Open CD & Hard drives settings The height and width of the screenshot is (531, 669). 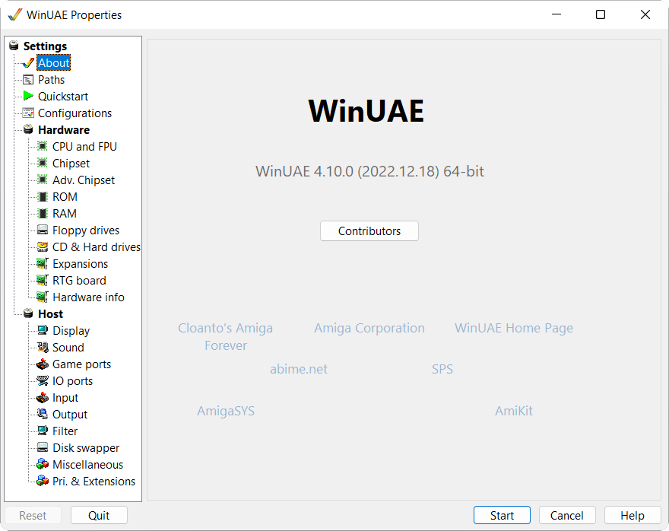97,247
